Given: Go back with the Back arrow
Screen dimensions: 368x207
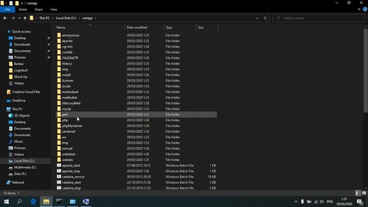Looking at the screenshot, I should (x=5, y=18).
